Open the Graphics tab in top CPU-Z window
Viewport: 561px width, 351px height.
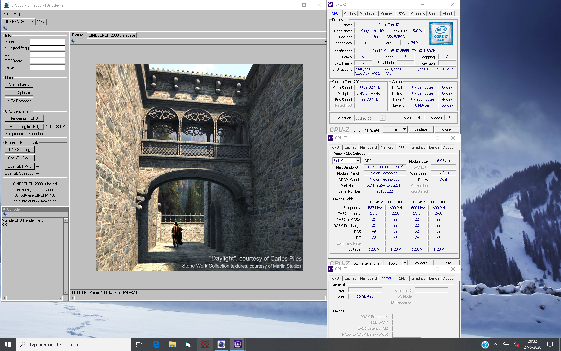click(x=418, y=14)
